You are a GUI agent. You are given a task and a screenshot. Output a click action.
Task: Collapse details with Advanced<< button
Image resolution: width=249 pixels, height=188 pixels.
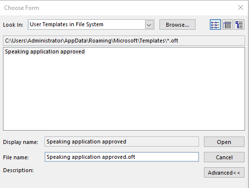(224, 173)
